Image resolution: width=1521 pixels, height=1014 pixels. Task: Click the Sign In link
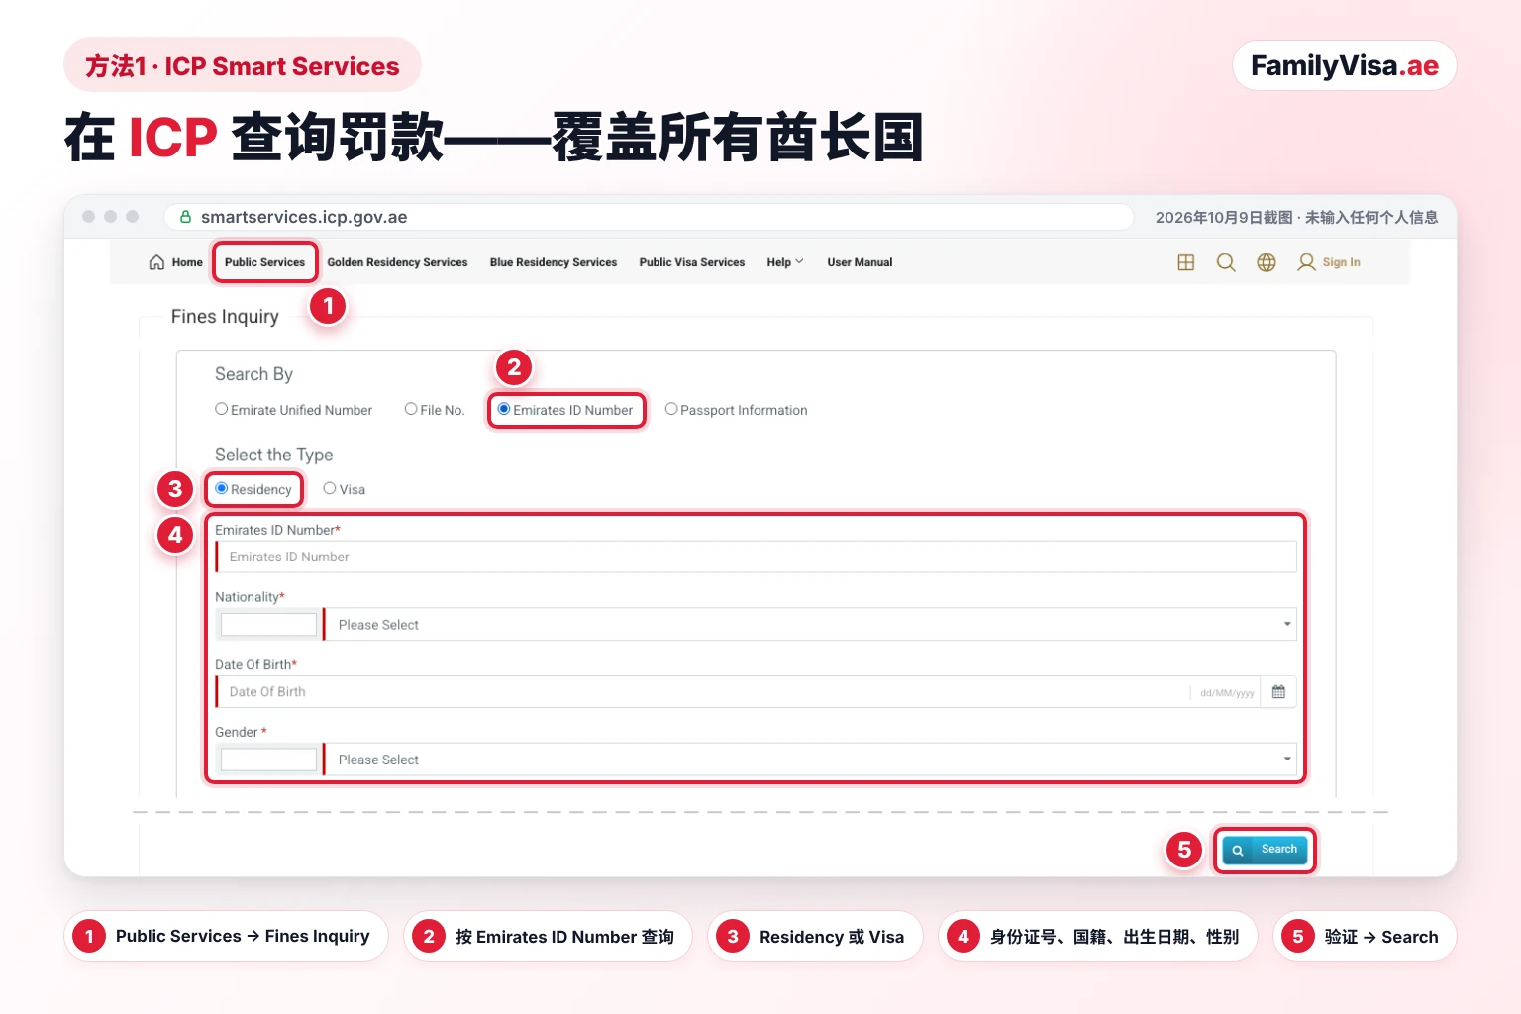coord(1341,262)
